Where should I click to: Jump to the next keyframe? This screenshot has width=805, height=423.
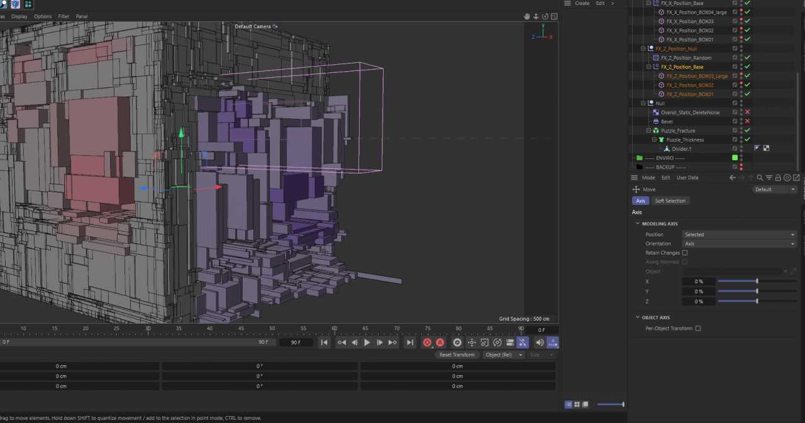392,343
